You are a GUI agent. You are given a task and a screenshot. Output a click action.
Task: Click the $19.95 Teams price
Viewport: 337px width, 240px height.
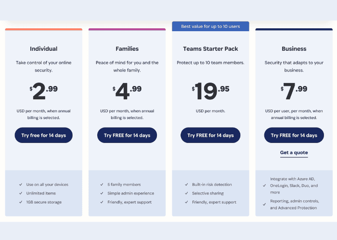(x=210, y=90)
